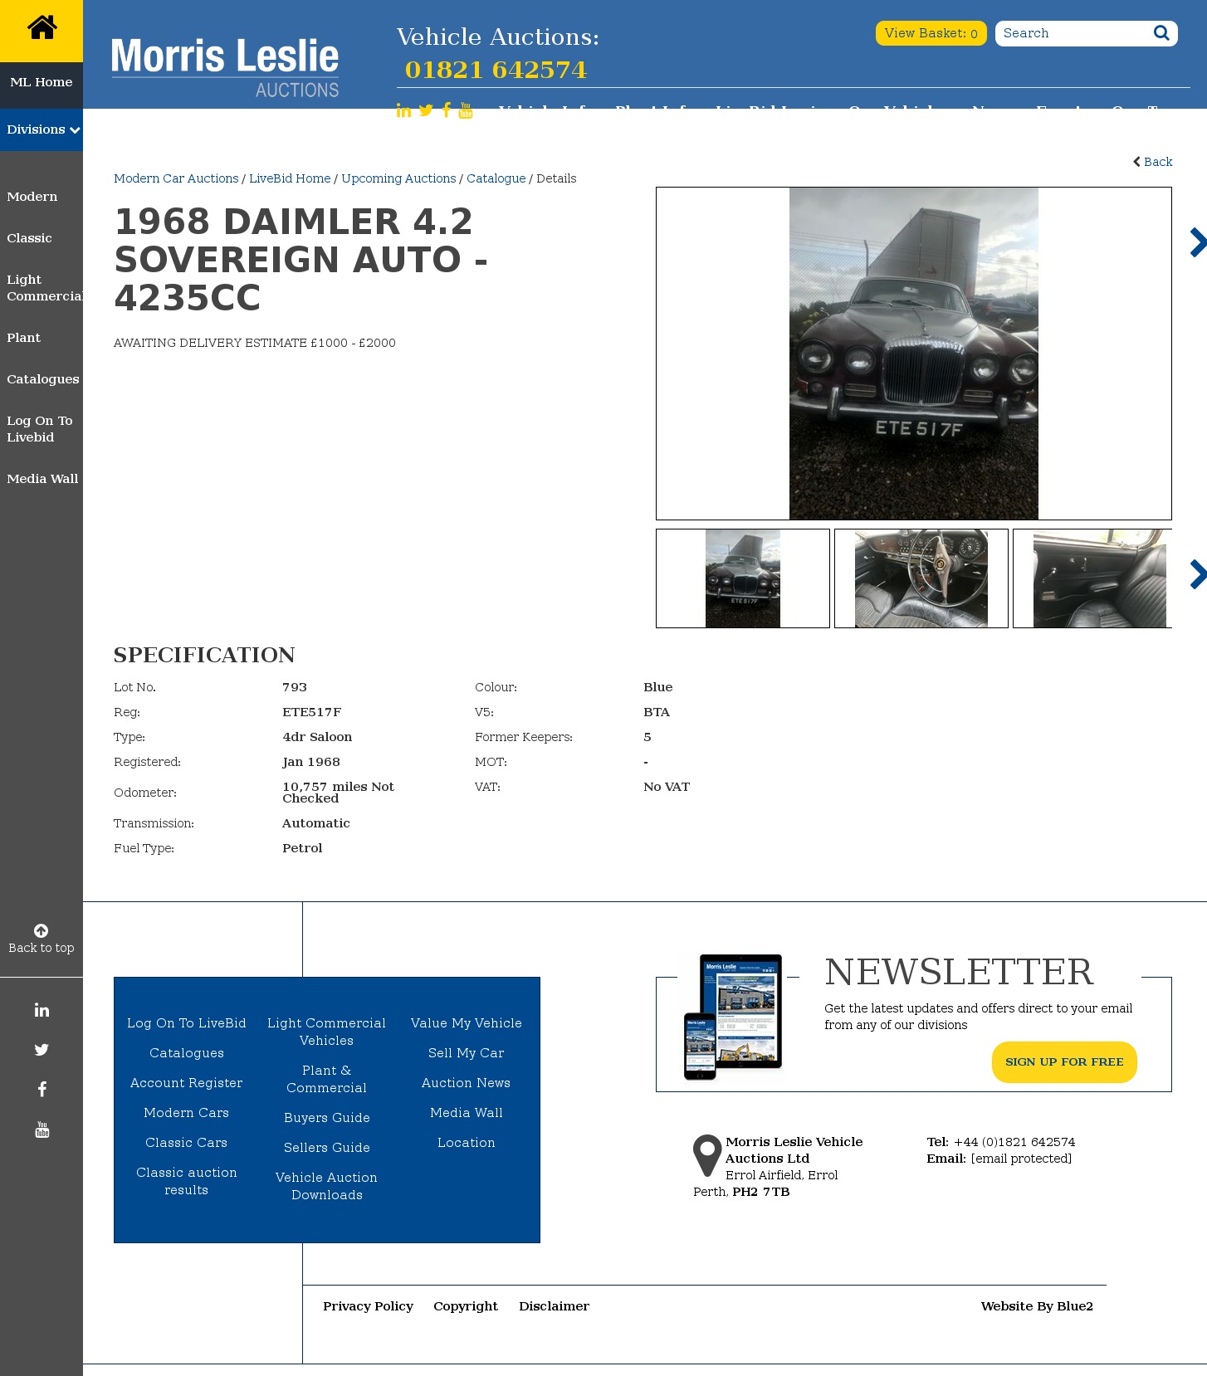Viewport: 1207px width, 1376px height.
Task: Click registration value ETE517F
Action: coord(312,712)
